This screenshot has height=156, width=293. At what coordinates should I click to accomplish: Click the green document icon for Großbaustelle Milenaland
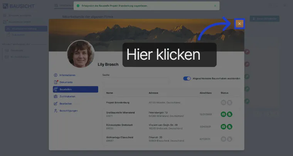[x=229, y=114]
